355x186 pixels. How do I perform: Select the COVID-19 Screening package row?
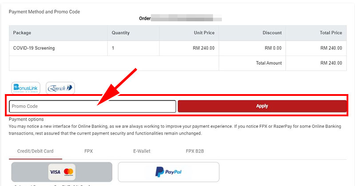[x=178, y=48]
